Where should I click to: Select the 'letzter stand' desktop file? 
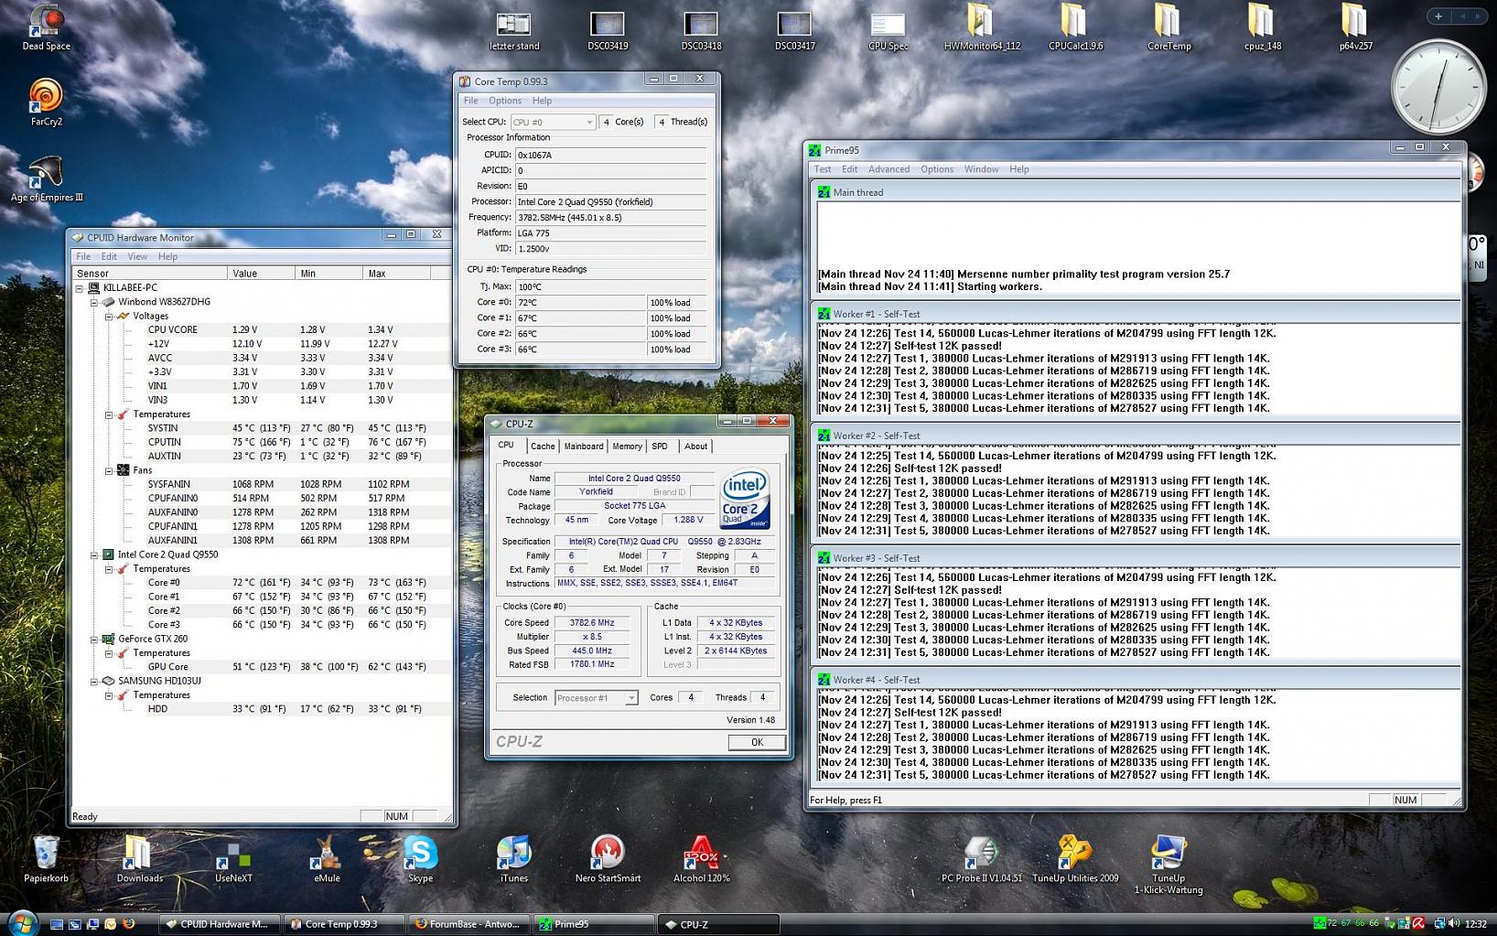pos(513,30)
